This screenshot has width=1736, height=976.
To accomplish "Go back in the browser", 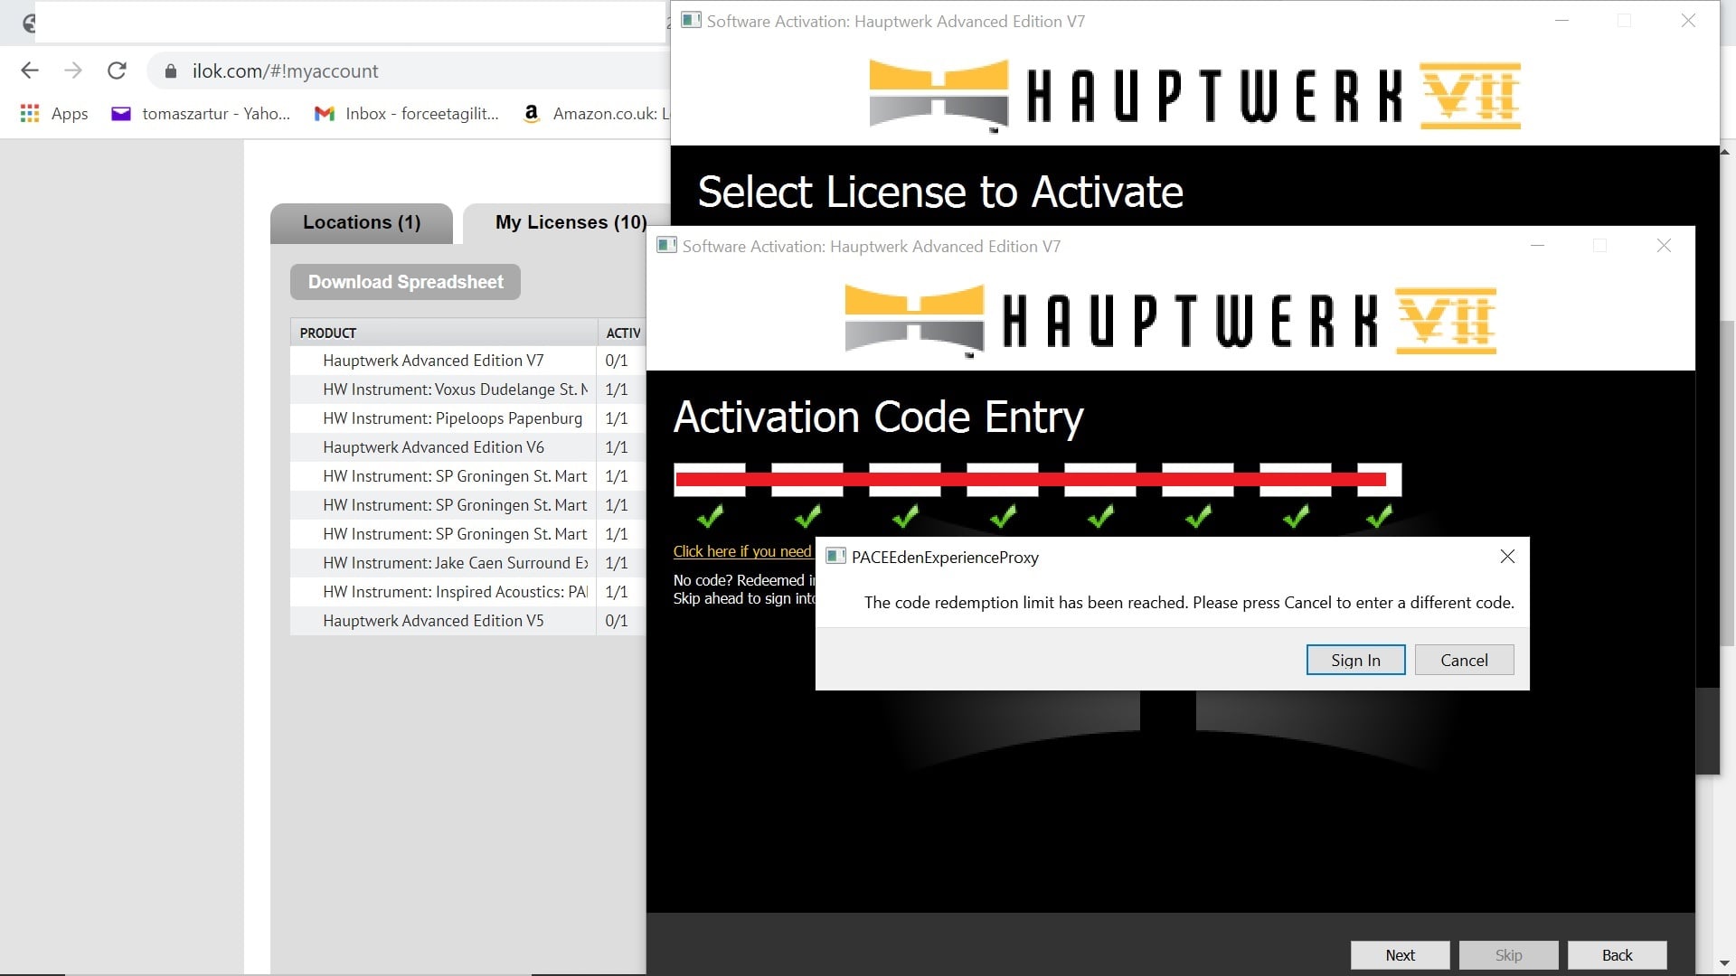I will (30, 70).
